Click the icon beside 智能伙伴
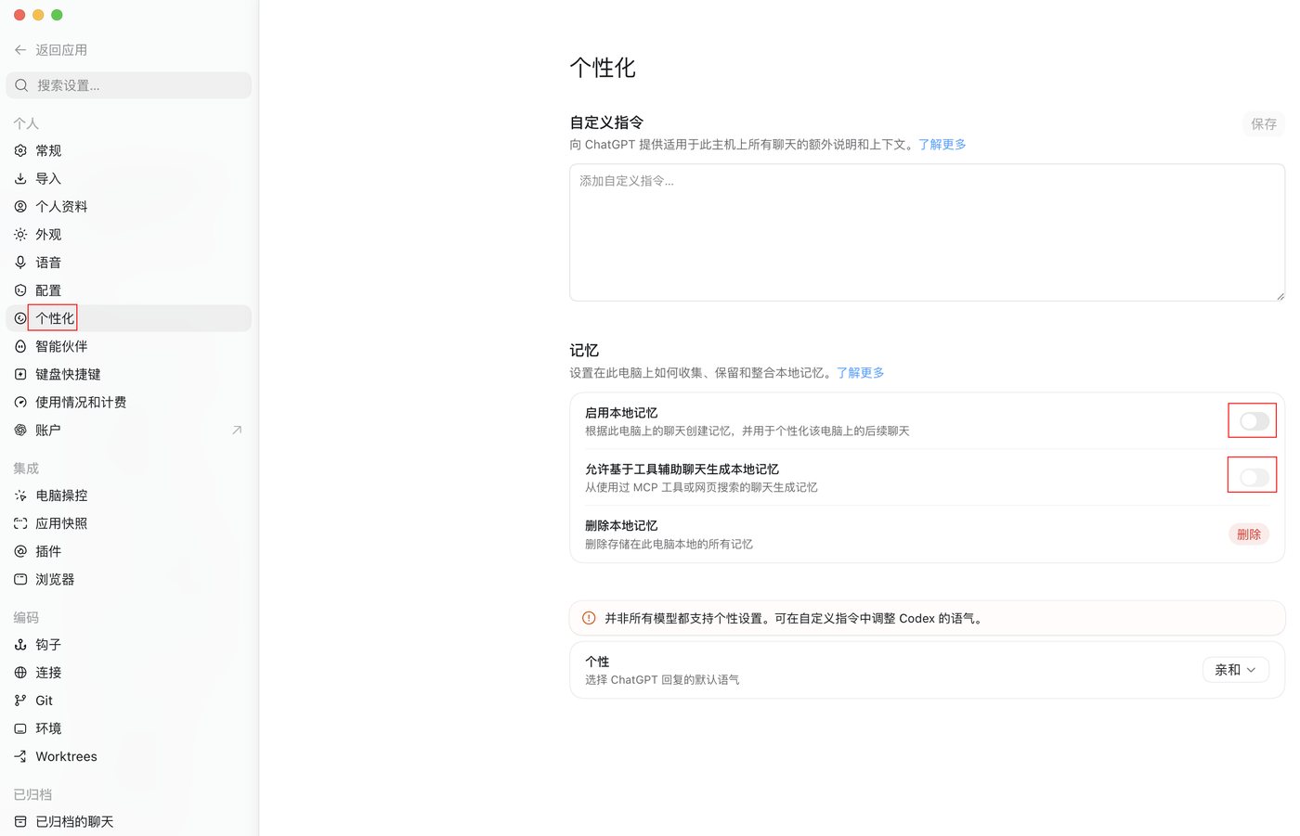 coord(20,346)
